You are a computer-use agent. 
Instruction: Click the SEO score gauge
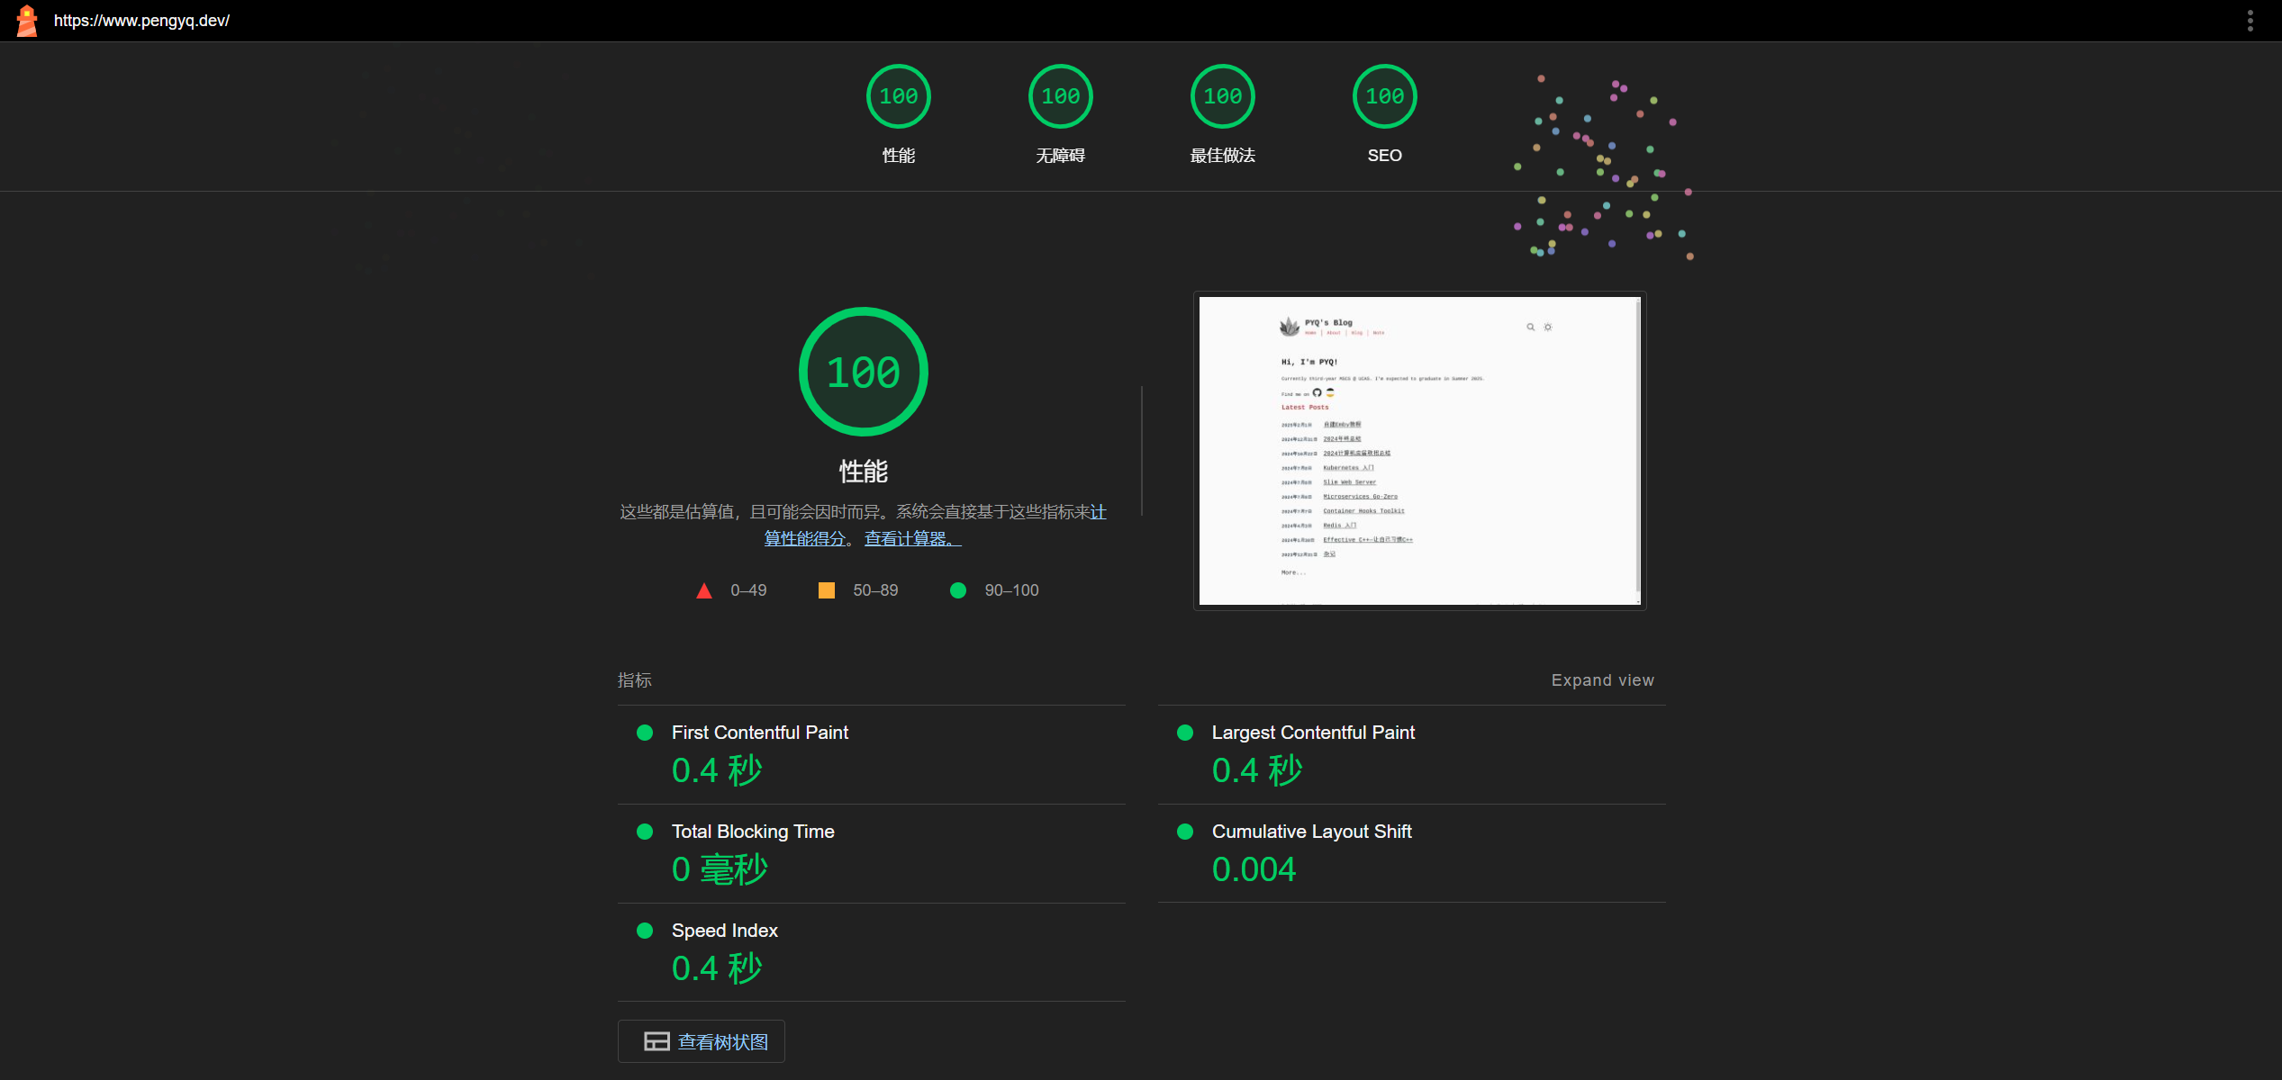coord(1384,96)
